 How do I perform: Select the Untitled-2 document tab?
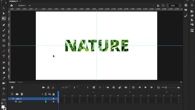click(13, 1)
